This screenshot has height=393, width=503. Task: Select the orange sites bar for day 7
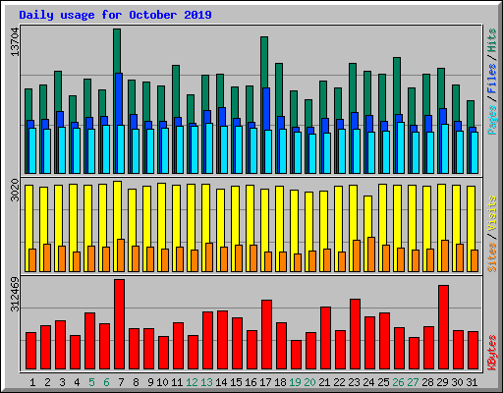point(121,255)
